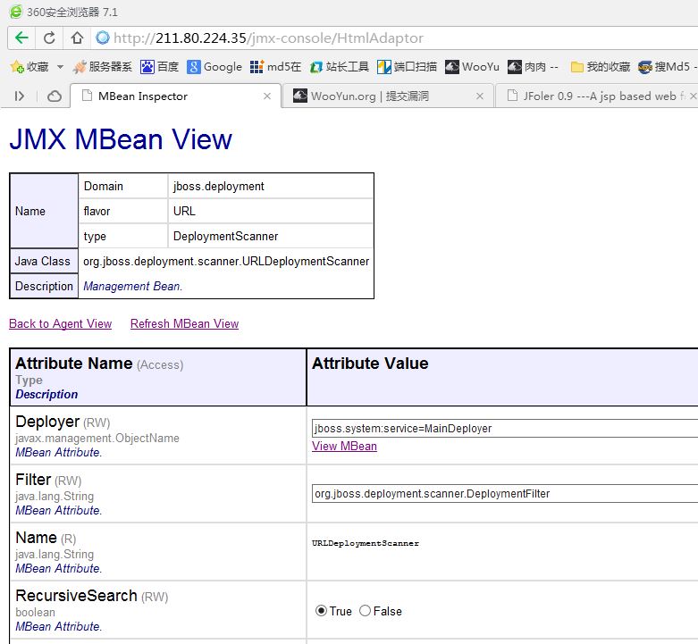Open the 端口扫描 bookmark
This screenshot has width=698, height=644.
click(408, 67)
